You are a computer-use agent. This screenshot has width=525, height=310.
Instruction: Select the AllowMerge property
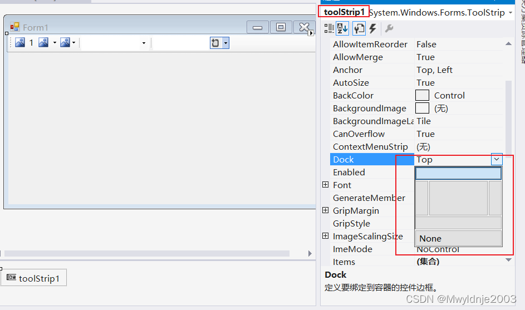tap(358, 57)
